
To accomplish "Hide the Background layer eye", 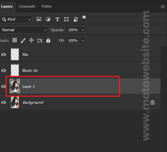I will [3, 102].
